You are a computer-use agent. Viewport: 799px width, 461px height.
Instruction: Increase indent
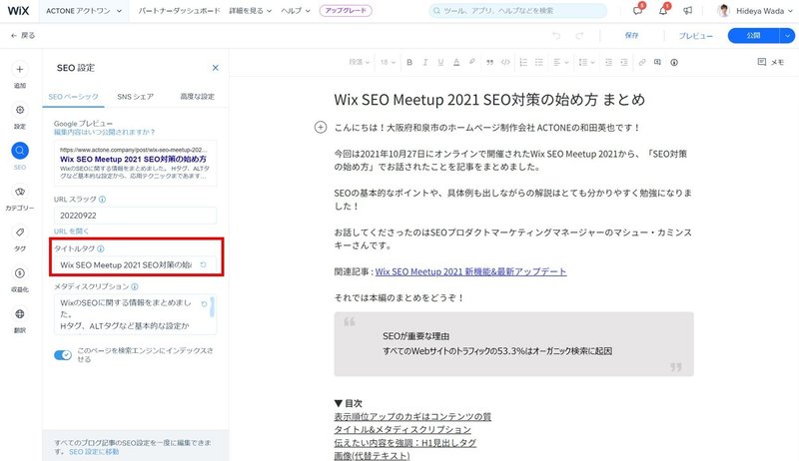point(624,62)
